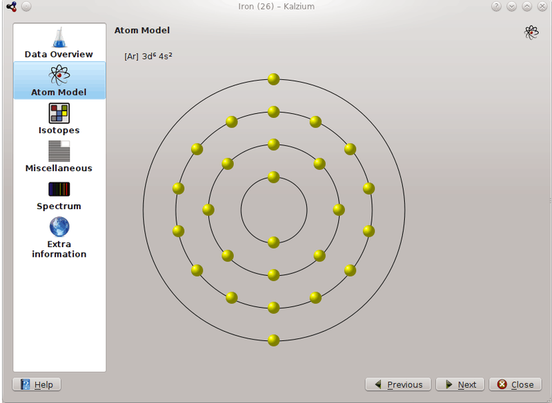The width and height of the screenshot is (552, 403).
Task: Close the dialog with Close button
Action: (515, 384)
